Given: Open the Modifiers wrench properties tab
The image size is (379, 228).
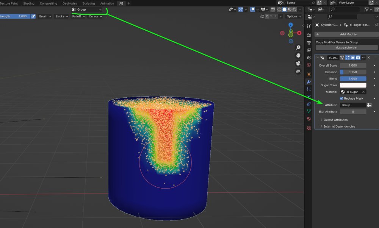Looking at the screenshot, I should coord(309,82).
